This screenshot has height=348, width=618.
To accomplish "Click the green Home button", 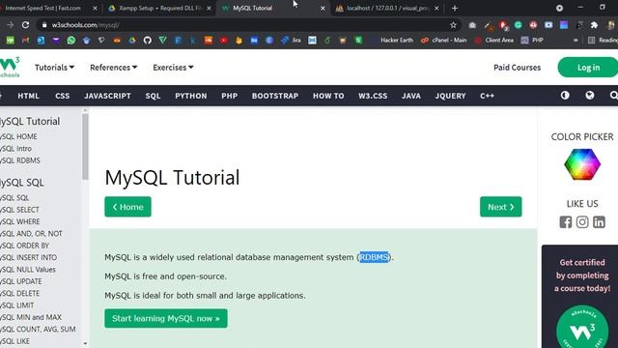I will 127,207.
